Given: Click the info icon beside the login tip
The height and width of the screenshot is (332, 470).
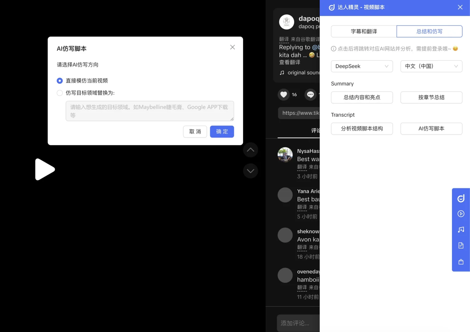Looking at the screenshot, I should coord(333,49).
